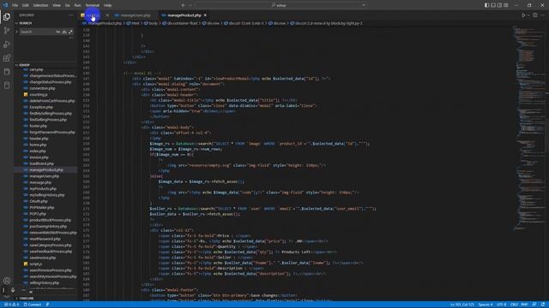This screenshot has width=549, height=308.
Task: Select manageProduct.php in the explorer tree
Action: (45, 169)
